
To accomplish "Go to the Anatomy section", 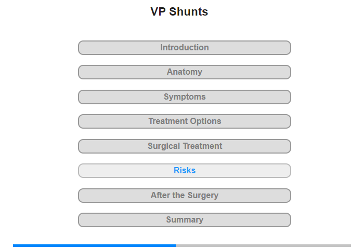I will coord(184,72).
